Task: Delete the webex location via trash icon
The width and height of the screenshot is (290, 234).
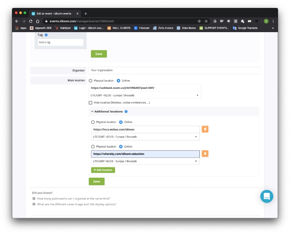Action: coord(205,129)
